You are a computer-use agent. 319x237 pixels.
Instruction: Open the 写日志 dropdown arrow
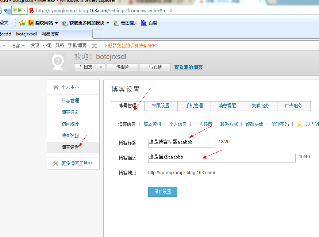(x=101, y=67)
